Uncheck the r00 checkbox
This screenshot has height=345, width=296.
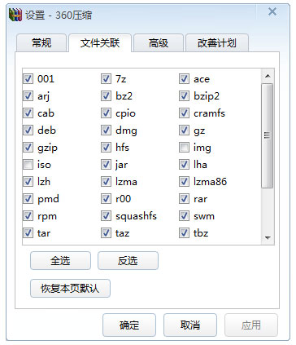106,199
